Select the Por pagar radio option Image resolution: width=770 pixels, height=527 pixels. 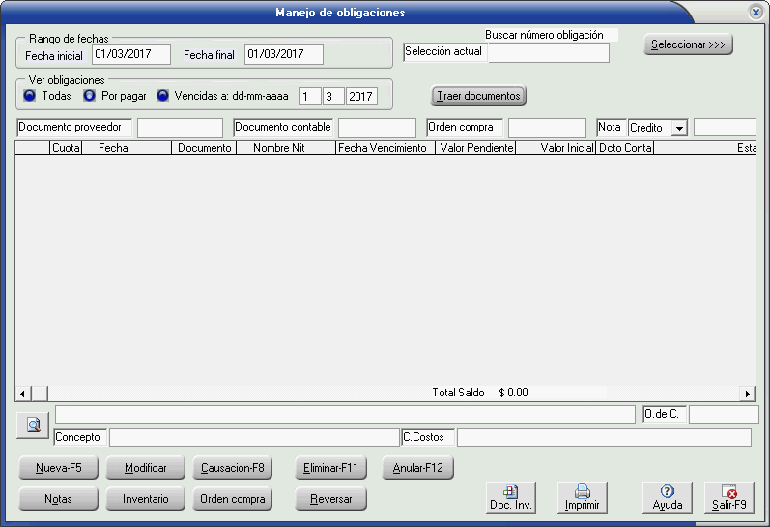tap(90, 96)
